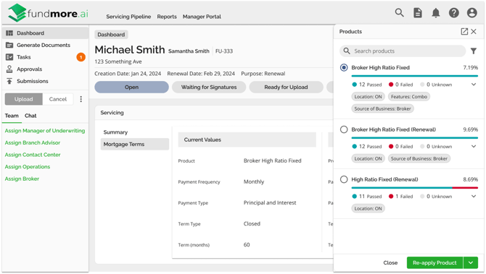
Task: Click the Source of Business: Broker tag under 7.19%
Action: click(382, 108)
